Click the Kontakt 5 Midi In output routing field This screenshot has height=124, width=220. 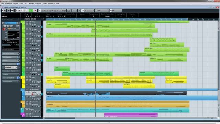pyautogui.click(x=11, y=43)
